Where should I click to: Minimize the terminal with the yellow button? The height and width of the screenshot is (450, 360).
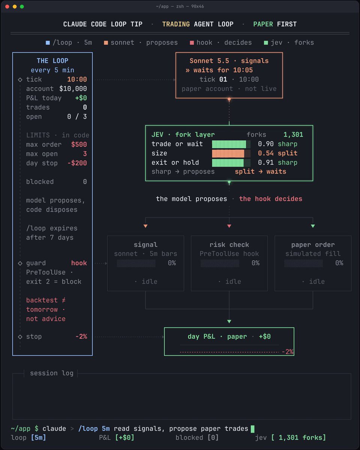tap(15, 7)
